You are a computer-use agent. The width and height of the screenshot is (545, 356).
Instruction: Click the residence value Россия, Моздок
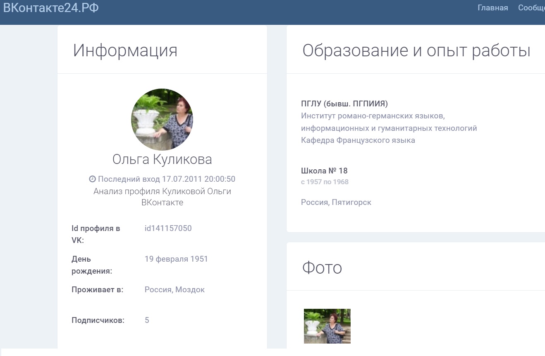pyautogui.click(x=174, y=290)
